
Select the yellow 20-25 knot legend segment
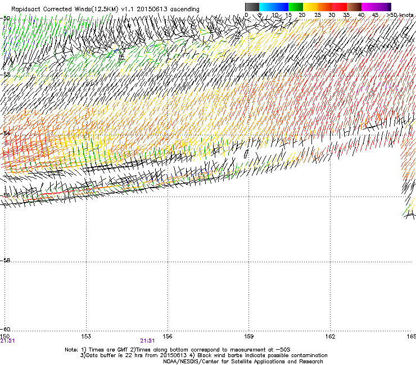tap(310, 7)
